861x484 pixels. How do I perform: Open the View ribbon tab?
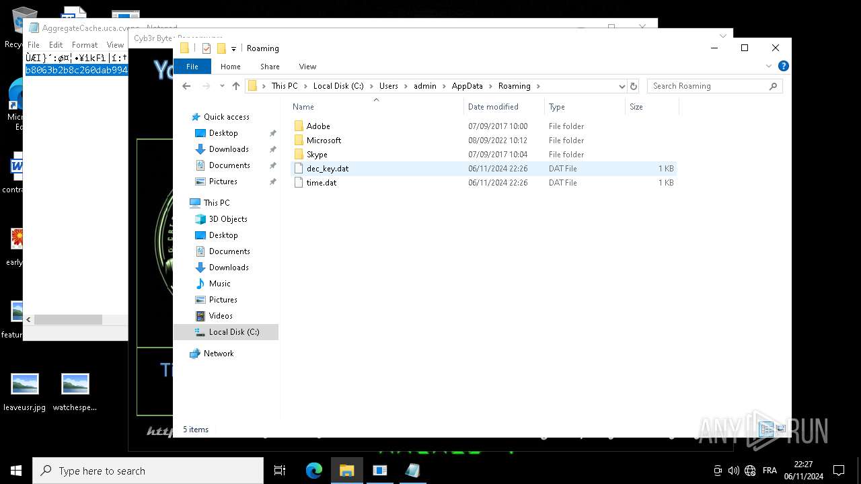pyautogui.click(x=307, y=67)
